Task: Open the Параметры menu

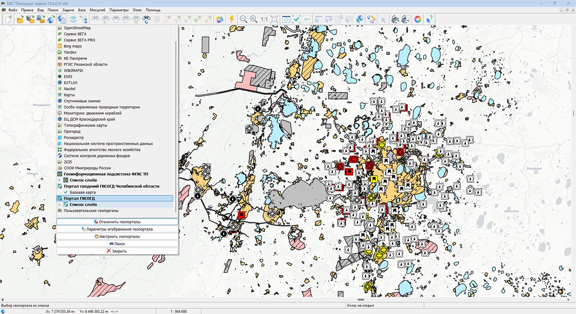Action: click(x=119, y=10)
